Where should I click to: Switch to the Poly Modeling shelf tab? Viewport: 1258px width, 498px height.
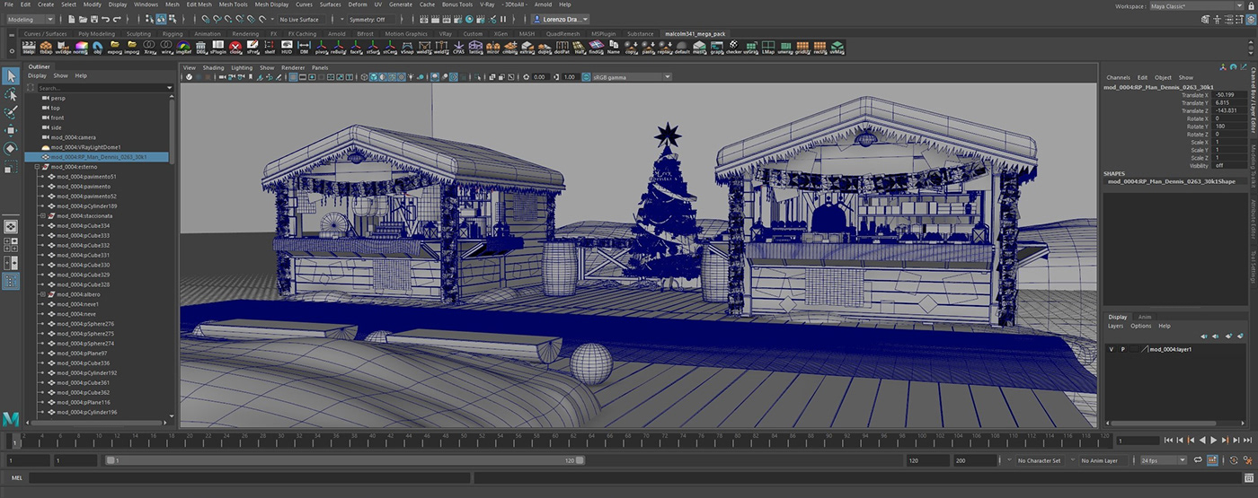coord(96,34)
